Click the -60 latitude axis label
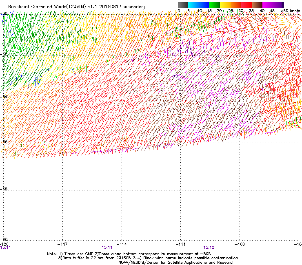This screenshot has height=265, width=302. click(4, 239)
